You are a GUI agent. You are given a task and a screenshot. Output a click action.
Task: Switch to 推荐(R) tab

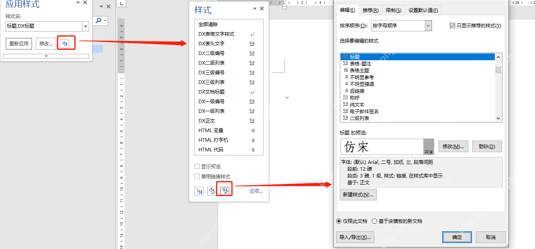(370, 10)
